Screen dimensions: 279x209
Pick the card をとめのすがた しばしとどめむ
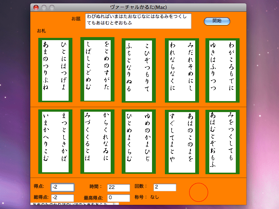pos(97,69)
